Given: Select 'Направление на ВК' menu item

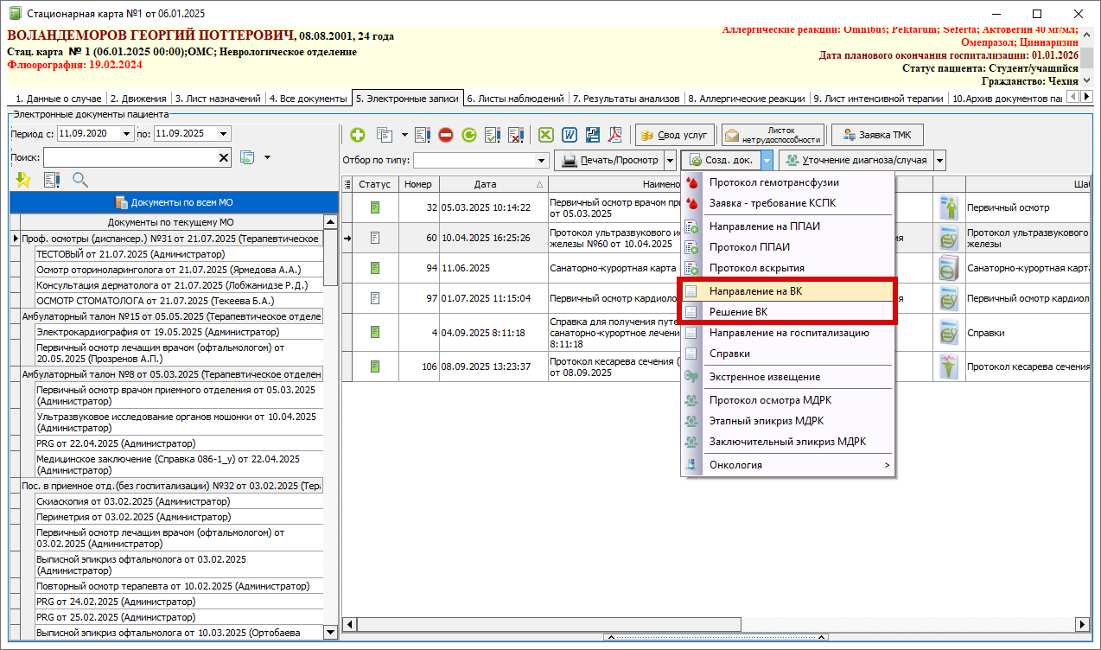Looking at the screenshot, I should coord(788,291).
